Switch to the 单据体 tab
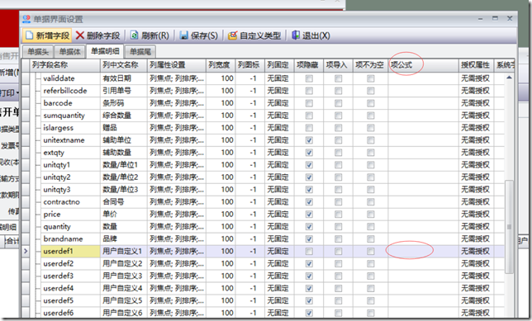This screenshot has width=532, height=321. [70, 52]
